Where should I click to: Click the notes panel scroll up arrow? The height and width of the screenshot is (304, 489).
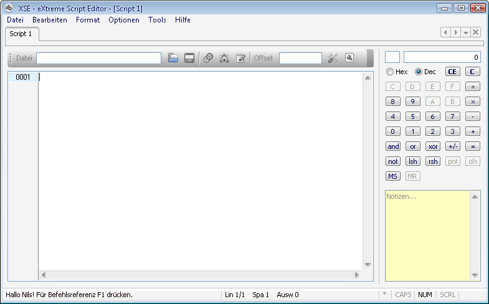[x=475, y=196]
